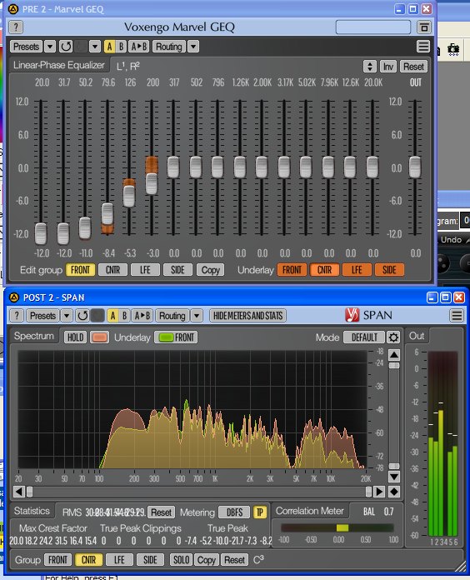Click the spectrum horizontal scrollbar
Viewport: 470px width, 580px height.
pos(199,492)
